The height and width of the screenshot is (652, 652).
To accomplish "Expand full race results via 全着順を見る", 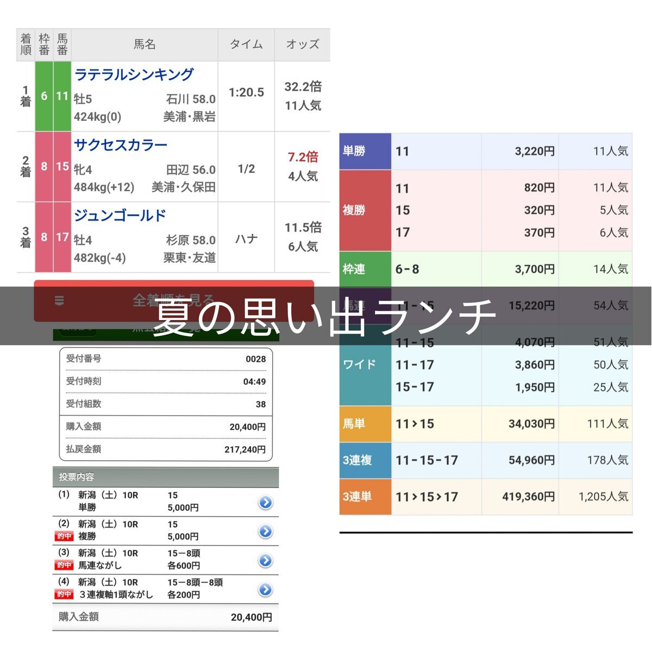I will [174, 300].
